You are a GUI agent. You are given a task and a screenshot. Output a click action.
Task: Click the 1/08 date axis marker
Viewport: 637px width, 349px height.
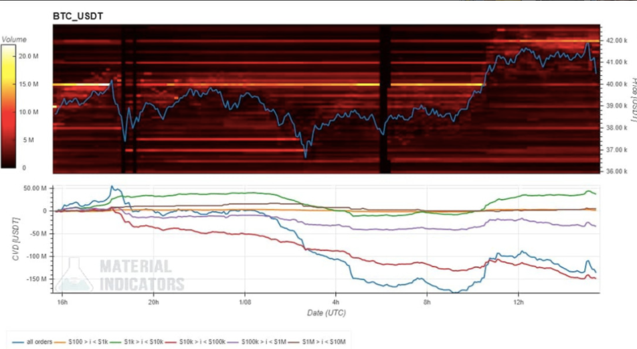(x=244, y=303)
